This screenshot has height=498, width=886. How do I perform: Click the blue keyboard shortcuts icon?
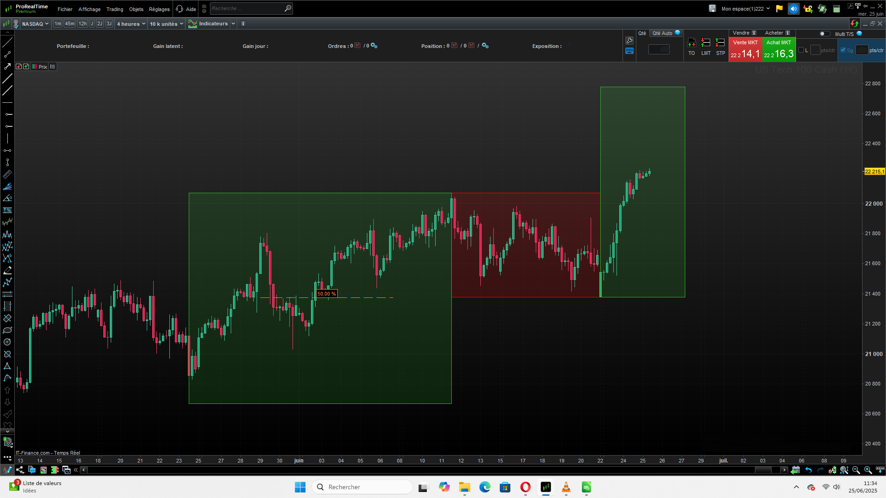629,51
